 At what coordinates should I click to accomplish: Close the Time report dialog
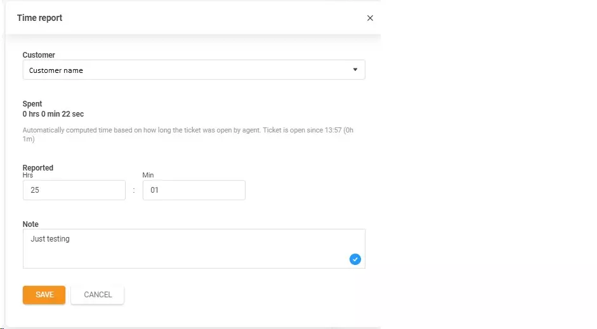[370, 18]
